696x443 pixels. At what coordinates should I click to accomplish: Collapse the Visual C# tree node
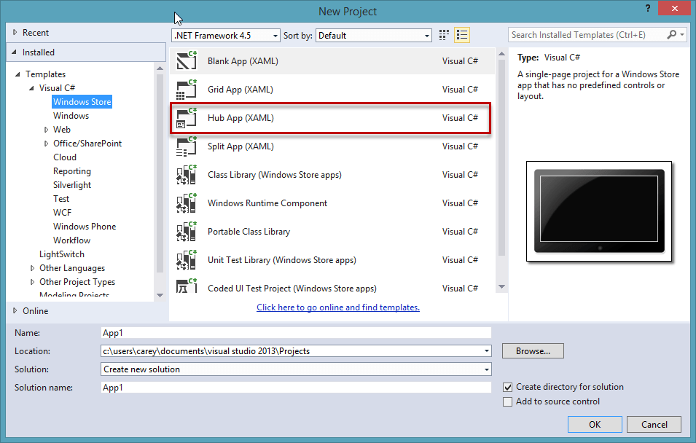pos(31,88)
